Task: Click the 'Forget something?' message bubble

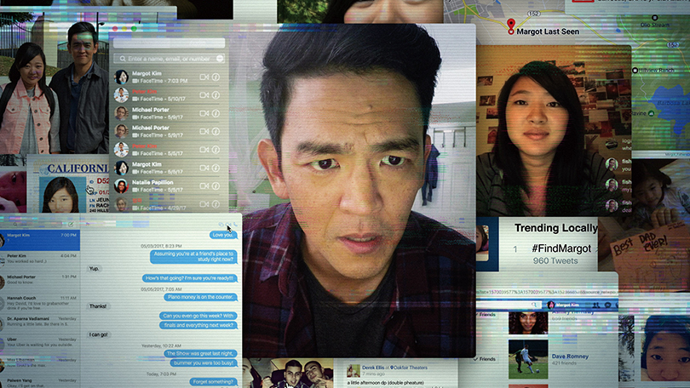Action: (x=213, y=382)
